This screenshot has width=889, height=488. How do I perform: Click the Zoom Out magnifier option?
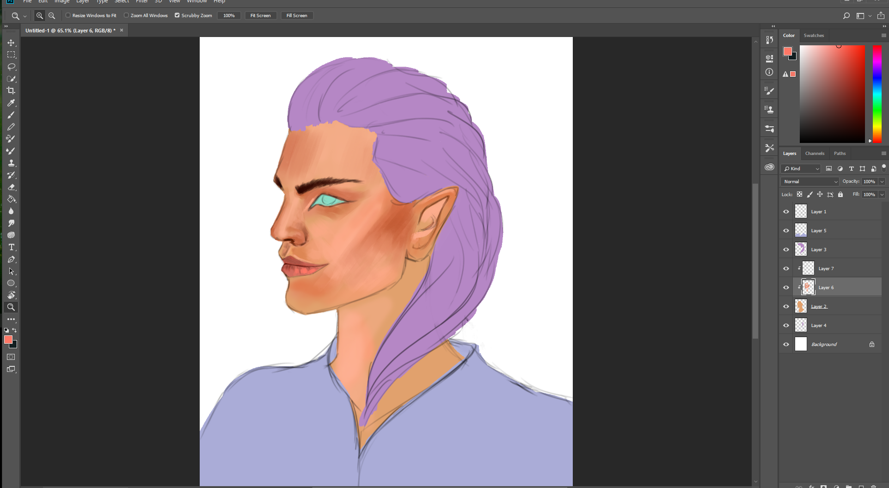(52, 16)
